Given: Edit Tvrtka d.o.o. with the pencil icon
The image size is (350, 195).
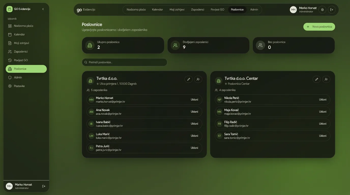Looking at the screenshot, I should [x=188, y=79].
